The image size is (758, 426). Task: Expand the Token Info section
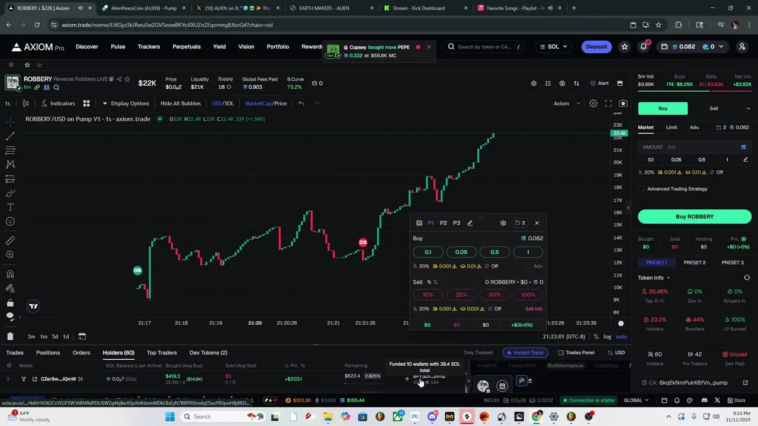(654, 277)
